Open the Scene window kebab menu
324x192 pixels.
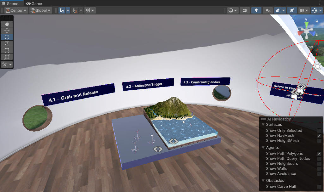click(x=320, y=3)
